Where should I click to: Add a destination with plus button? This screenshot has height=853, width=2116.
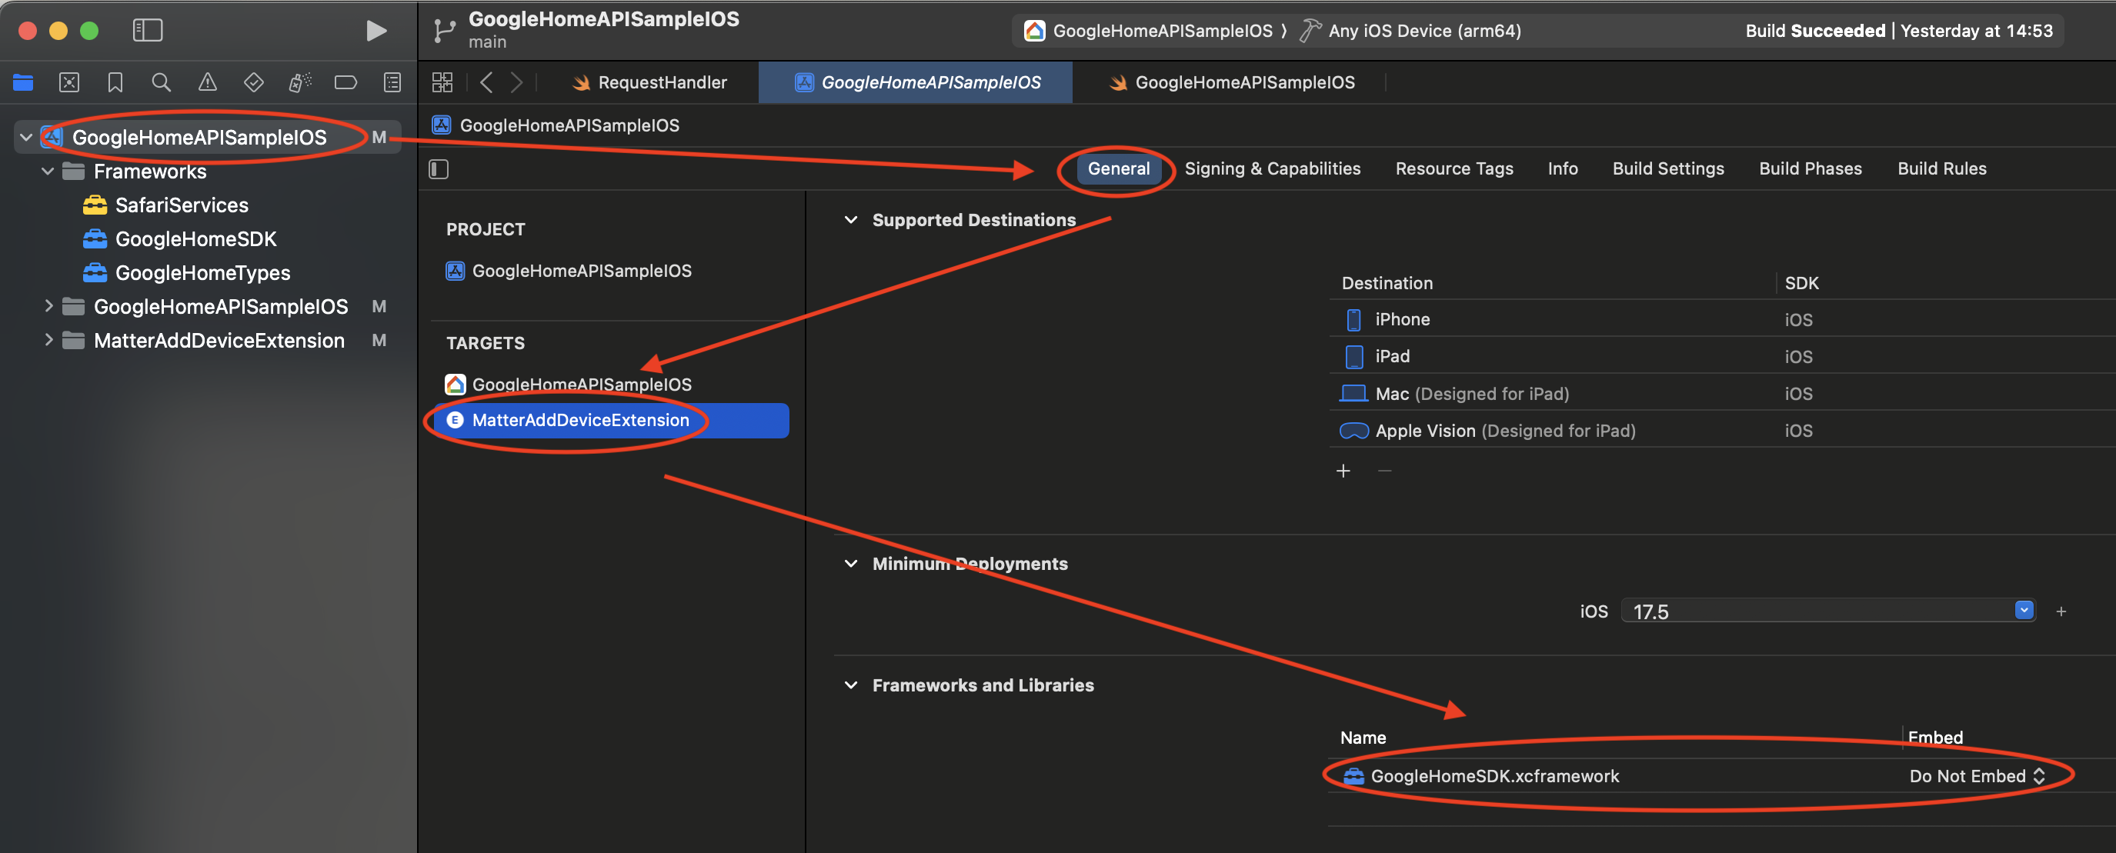tap(1343, 471)
